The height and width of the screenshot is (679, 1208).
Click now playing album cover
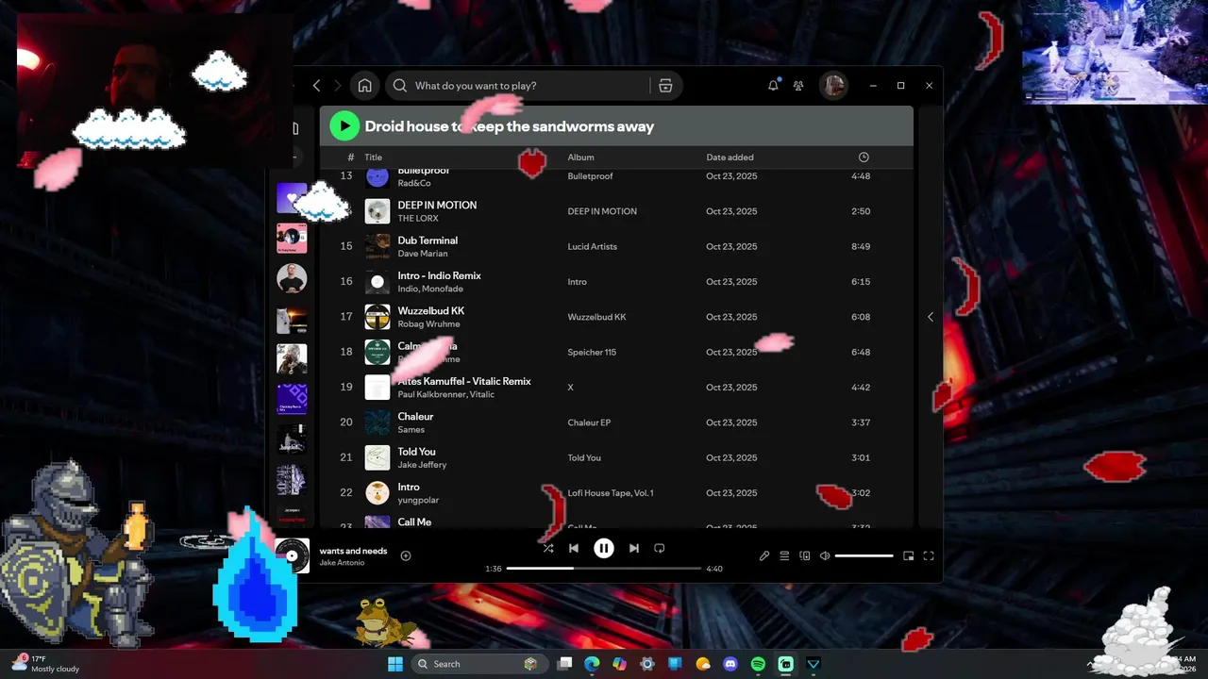(293, 555)
